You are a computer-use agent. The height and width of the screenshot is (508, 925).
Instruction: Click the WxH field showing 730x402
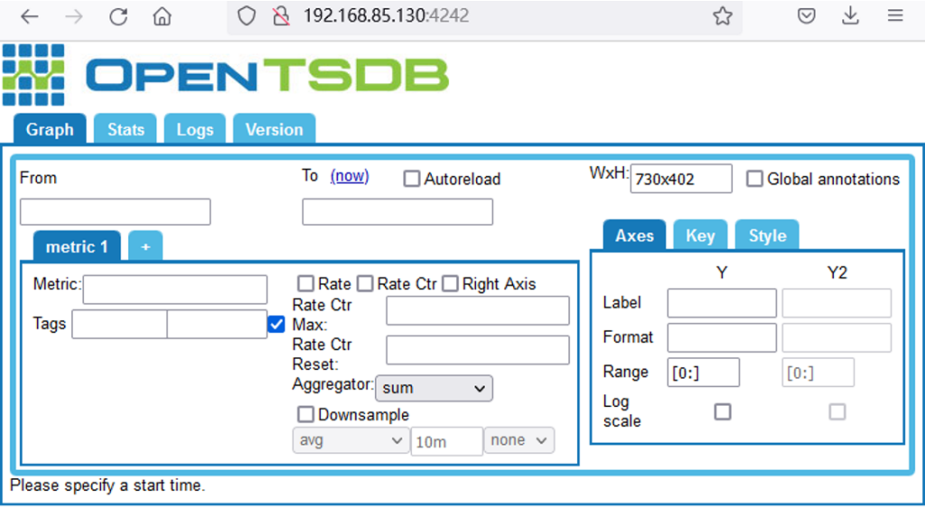point(681,179)
